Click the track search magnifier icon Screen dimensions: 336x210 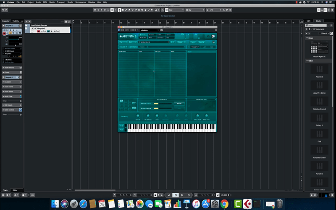pos(69,22)
